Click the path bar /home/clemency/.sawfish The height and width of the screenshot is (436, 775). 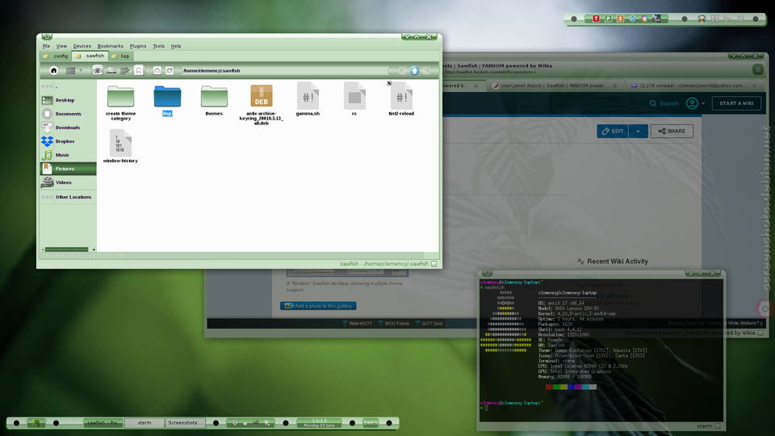(284, 71)
